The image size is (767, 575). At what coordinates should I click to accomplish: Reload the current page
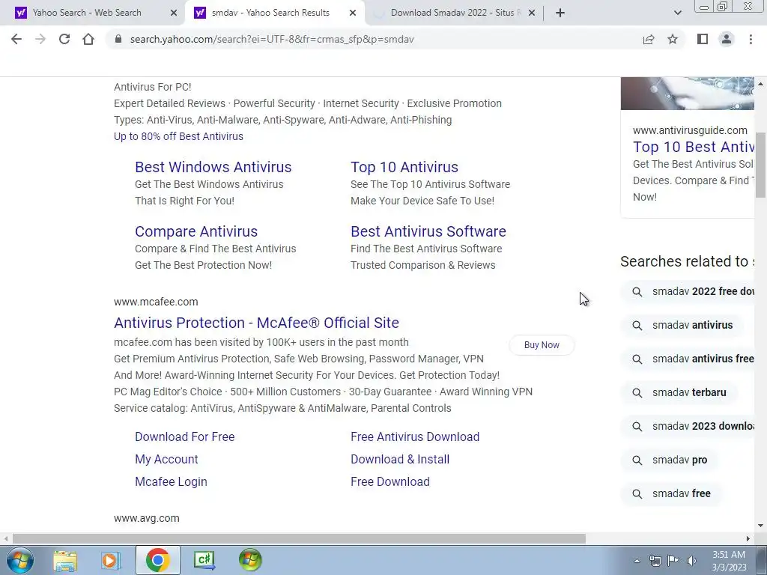[x=64, y=39]
